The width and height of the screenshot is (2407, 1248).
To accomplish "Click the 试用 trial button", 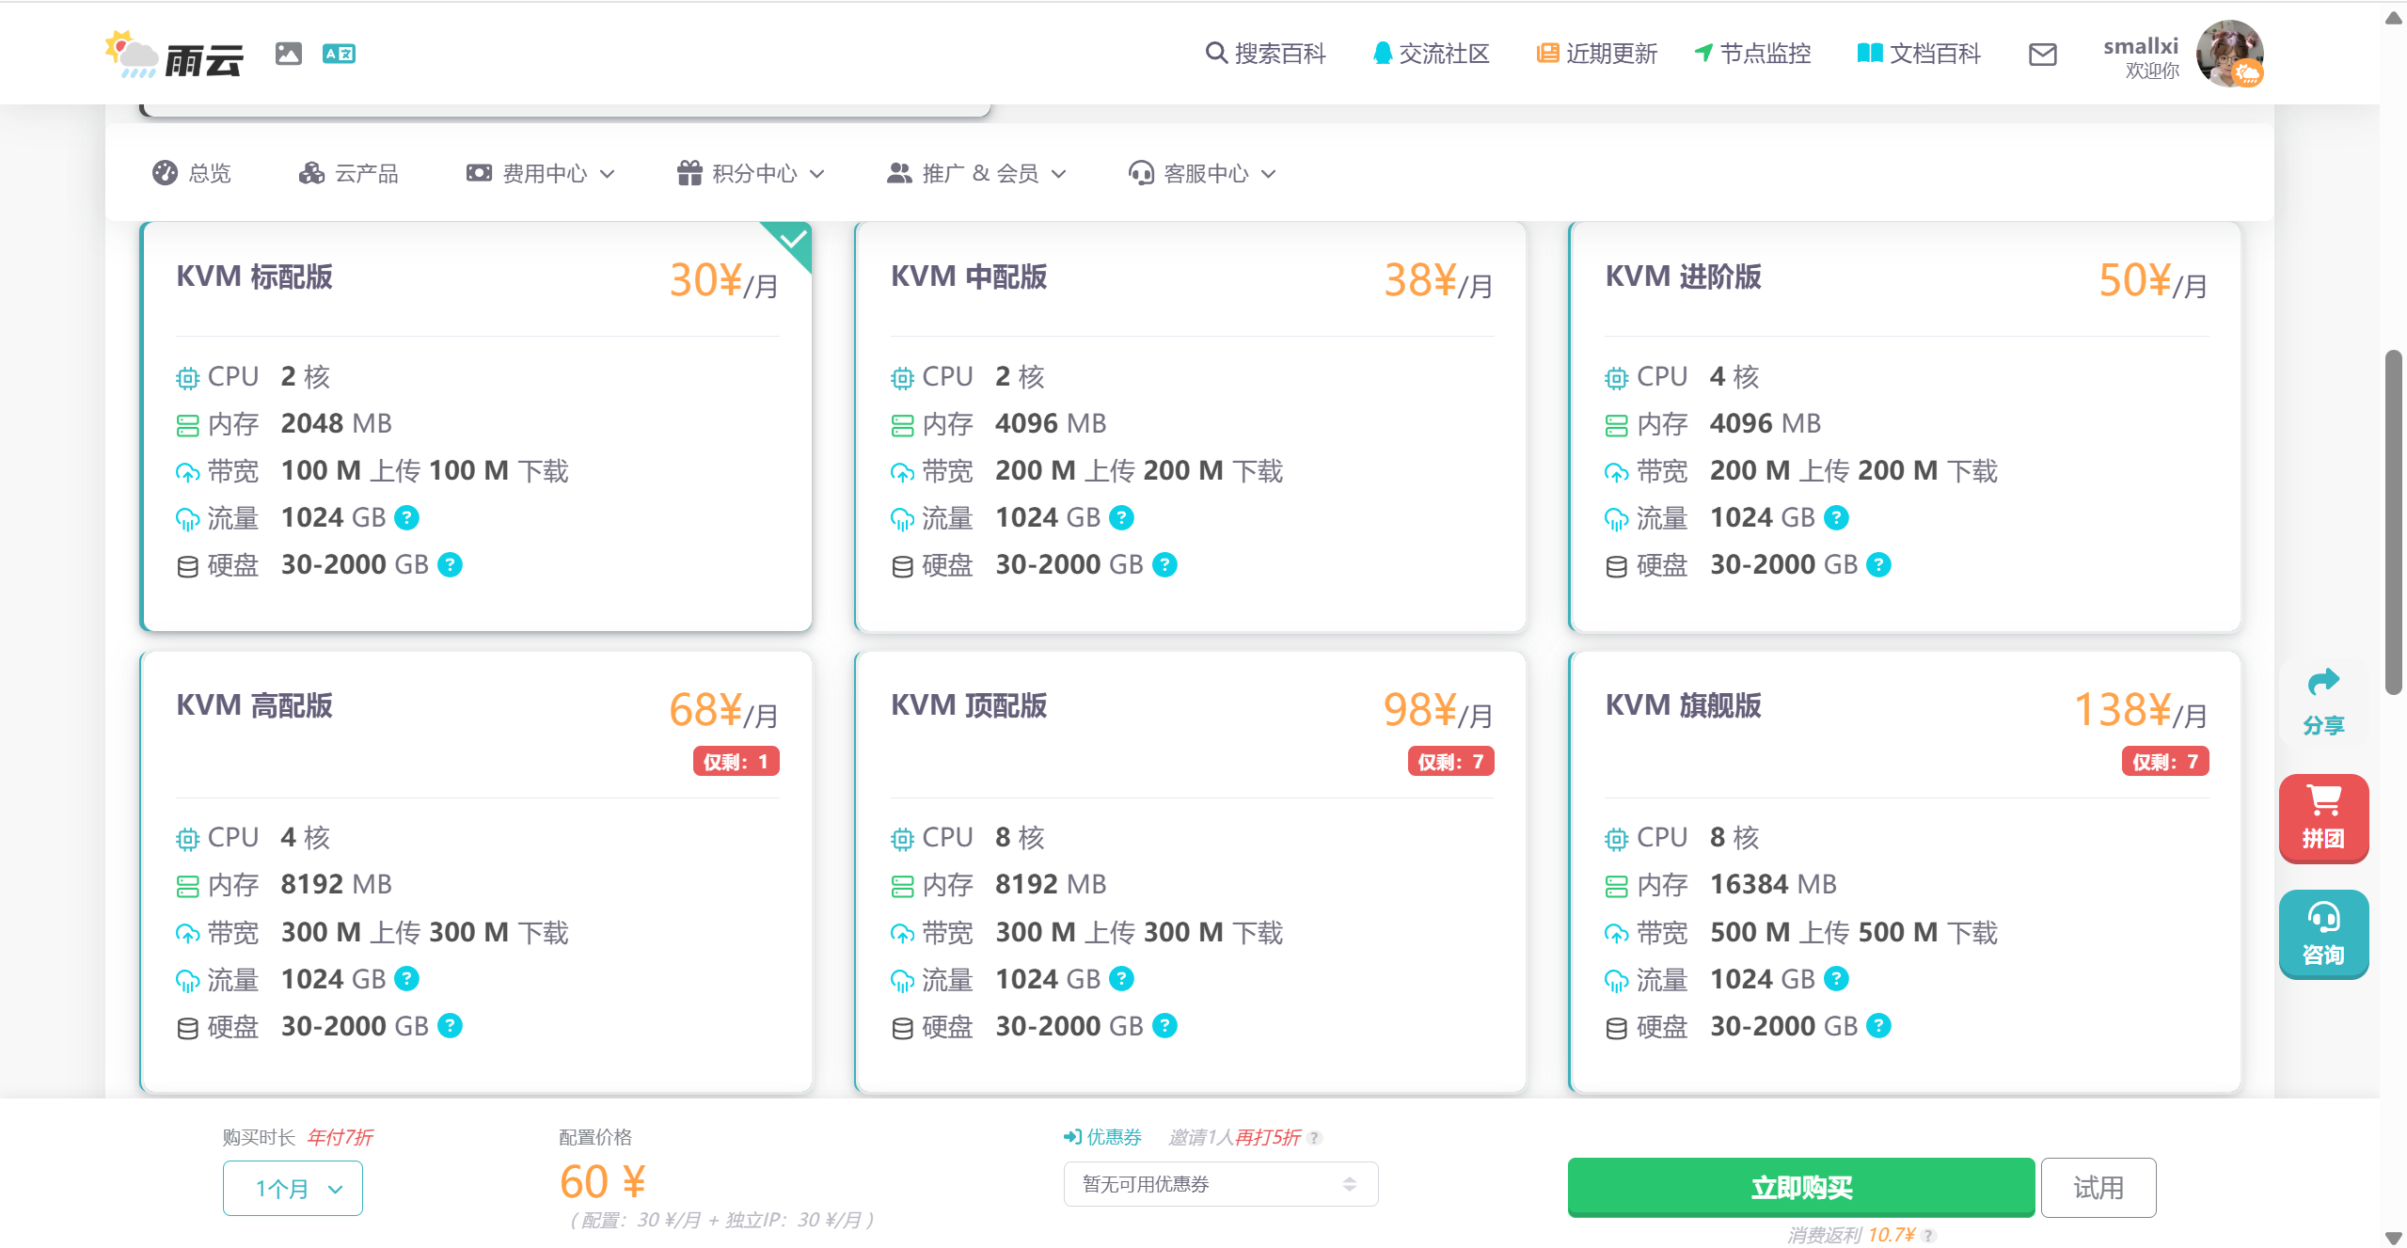I will 2098,1187.
